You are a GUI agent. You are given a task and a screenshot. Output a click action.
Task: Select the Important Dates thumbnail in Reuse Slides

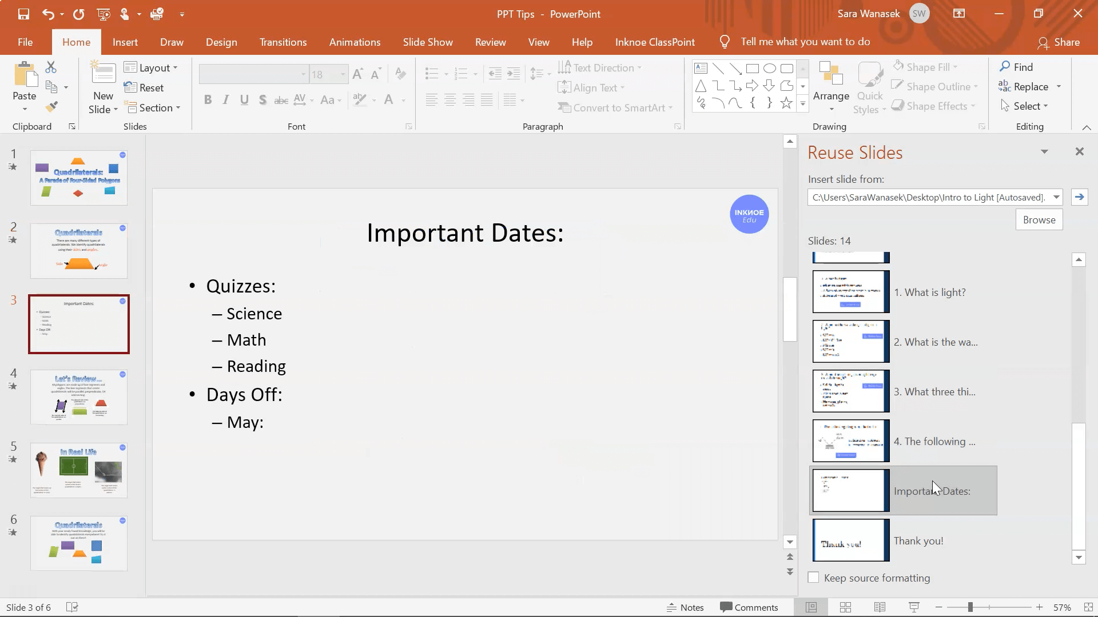pyautogui.click(x=850, y=490)
